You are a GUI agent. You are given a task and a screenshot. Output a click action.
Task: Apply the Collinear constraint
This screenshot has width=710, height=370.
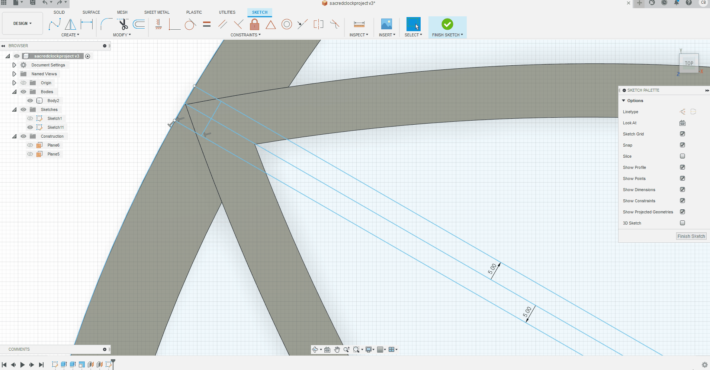pos(302,24)
